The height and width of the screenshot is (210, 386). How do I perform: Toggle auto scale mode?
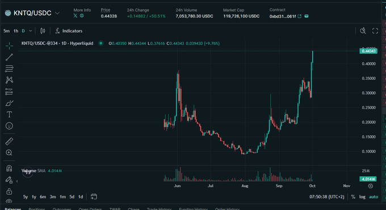(374, 197)
